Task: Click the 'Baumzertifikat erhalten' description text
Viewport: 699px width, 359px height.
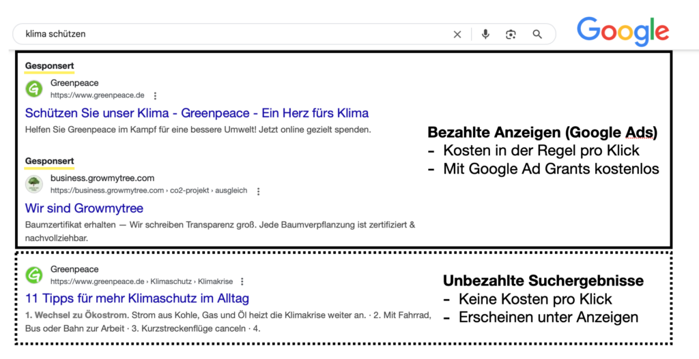Action: point(220,232)
